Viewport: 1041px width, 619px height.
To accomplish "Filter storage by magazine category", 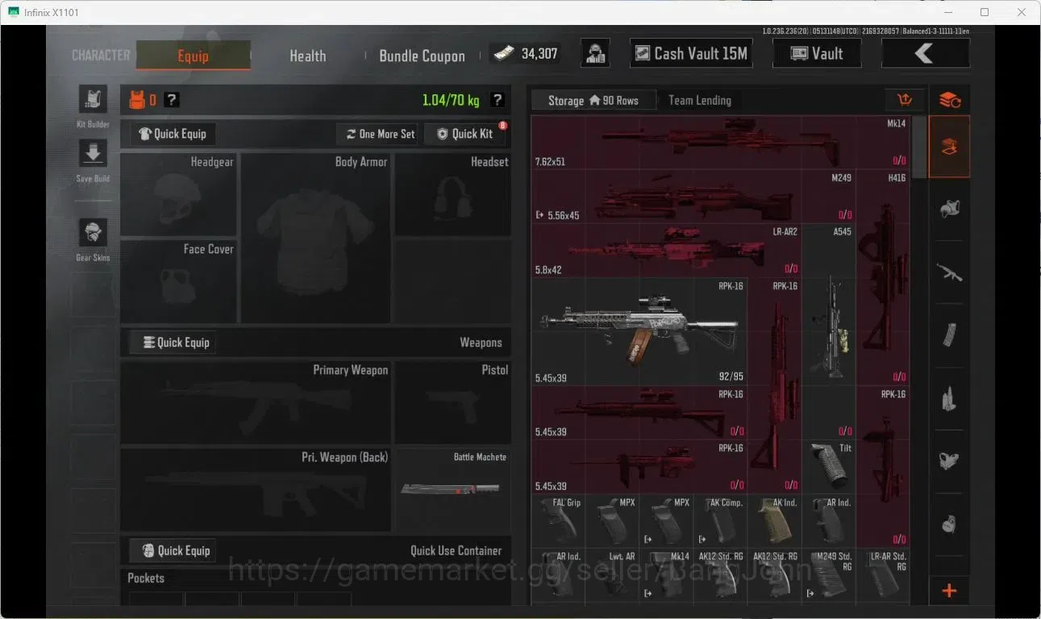I will click(x=949, y=335).
